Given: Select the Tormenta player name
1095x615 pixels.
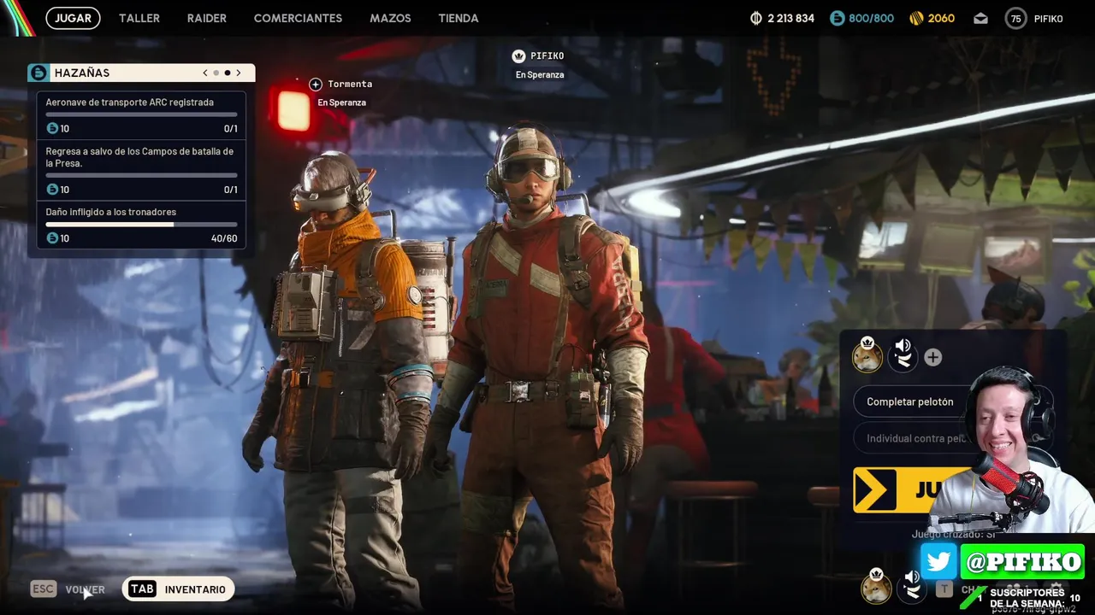Looking at the screenshot, I should pyautogui.click(x=350, y=84).
